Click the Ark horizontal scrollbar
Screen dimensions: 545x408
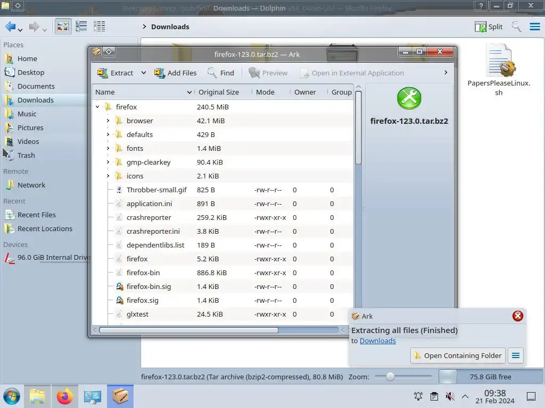click(189, 330)
